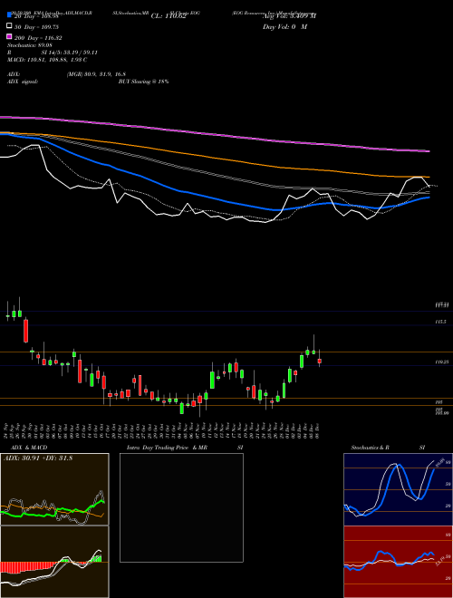
Task: Click the white 50 Day legend swatch
Action: [9, 26]
